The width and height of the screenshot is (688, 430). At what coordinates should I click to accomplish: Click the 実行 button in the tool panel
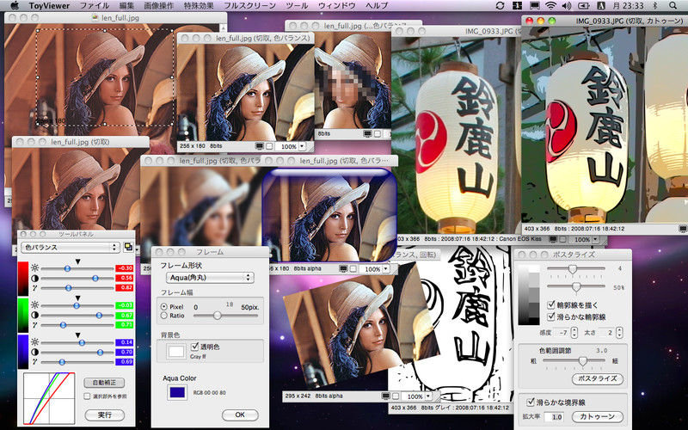tap(104, 415)
